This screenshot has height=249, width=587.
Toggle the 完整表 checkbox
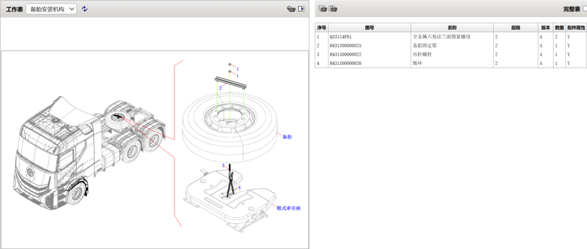click(x=585, y=9)
